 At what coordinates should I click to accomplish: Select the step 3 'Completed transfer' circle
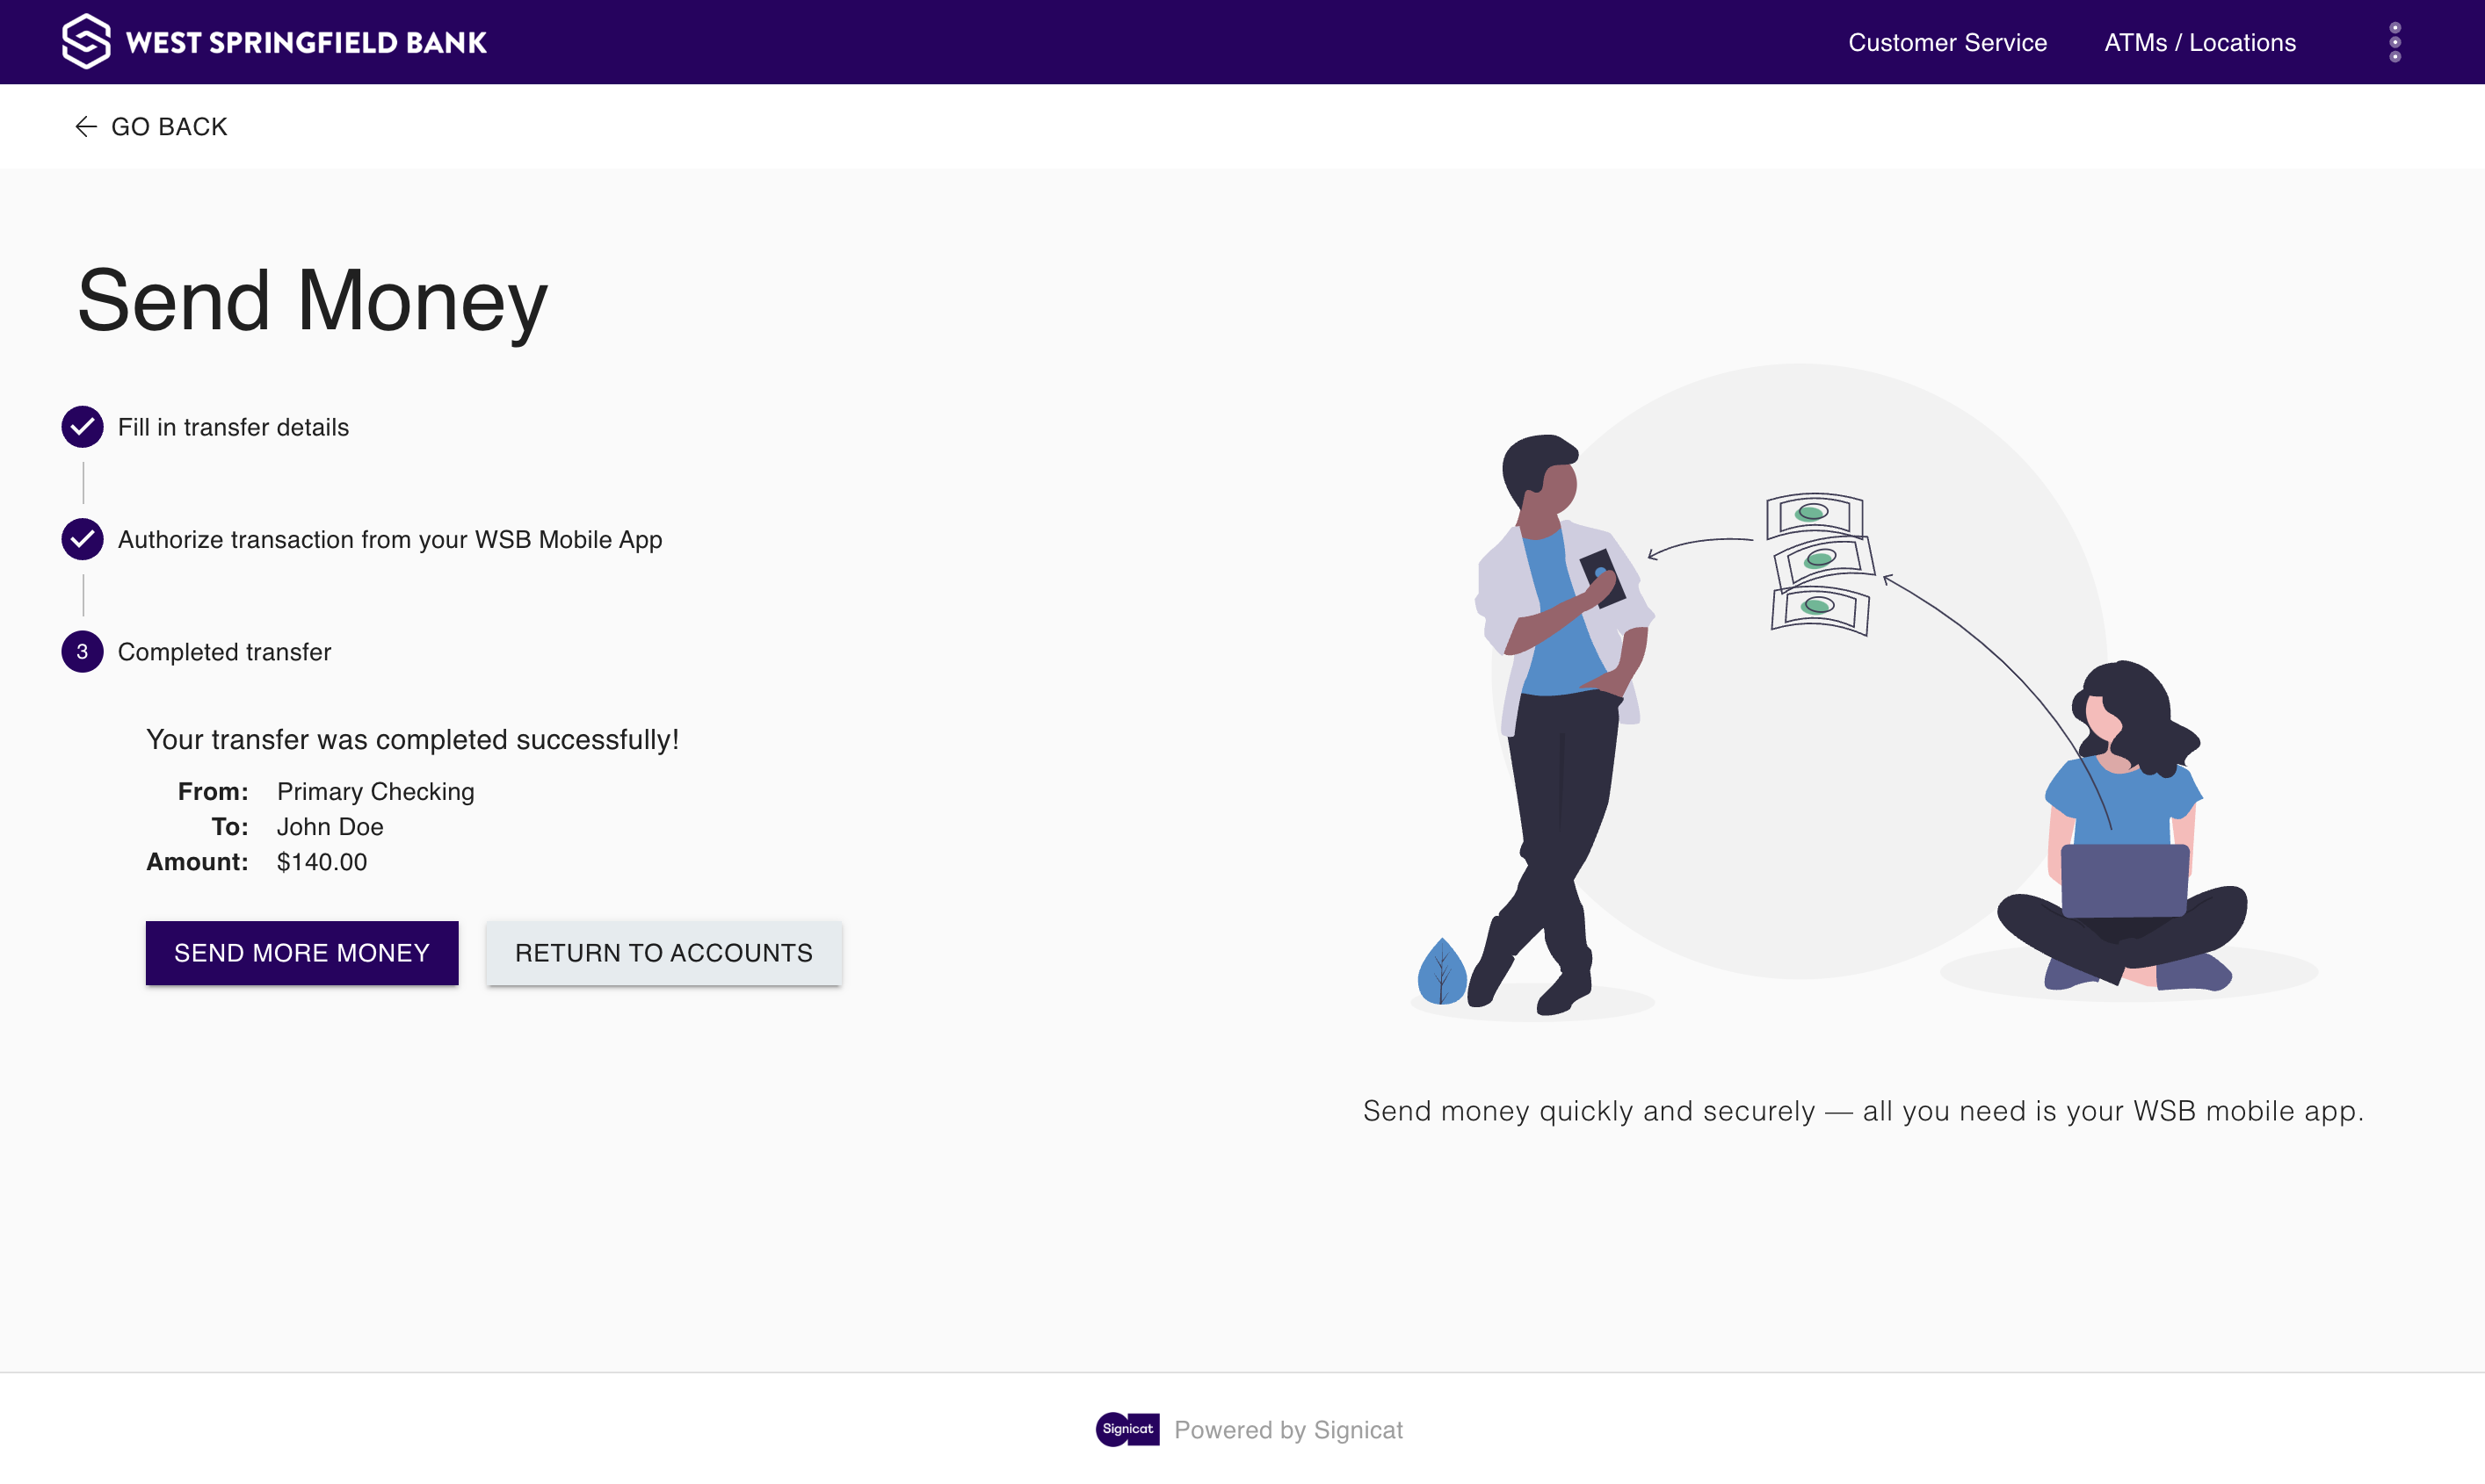point(82,651)
